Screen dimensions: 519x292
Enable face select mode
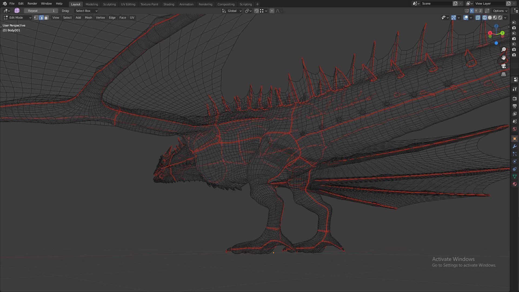point(46,18)
